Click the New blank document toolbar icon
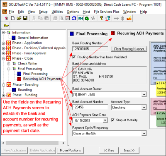This screenshot has width=166, height=156. pos(13,18)
